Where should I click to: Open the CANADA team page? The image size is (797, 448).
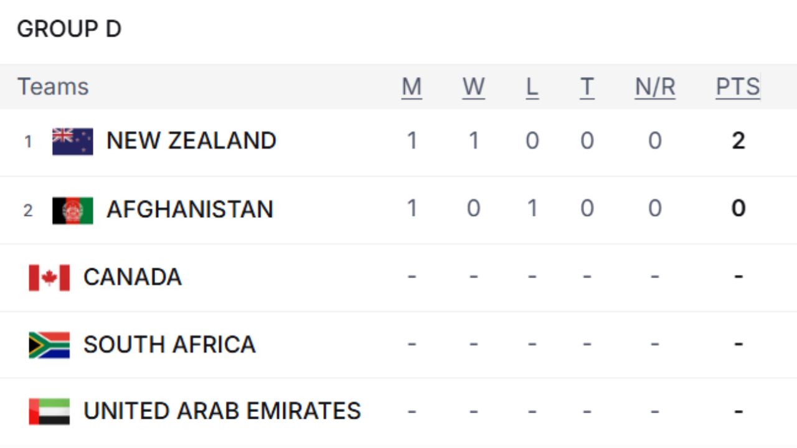131,277
